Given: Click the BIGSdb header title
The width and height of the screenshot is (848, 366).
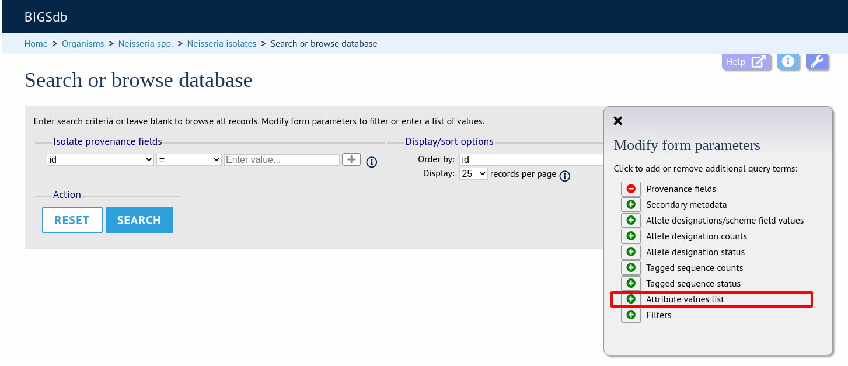Looking at the screenshot, I should click(x=46, y=17).
